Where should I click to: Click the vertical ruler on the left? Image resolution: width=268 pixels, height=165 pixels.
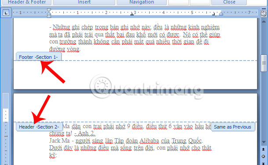6,129
